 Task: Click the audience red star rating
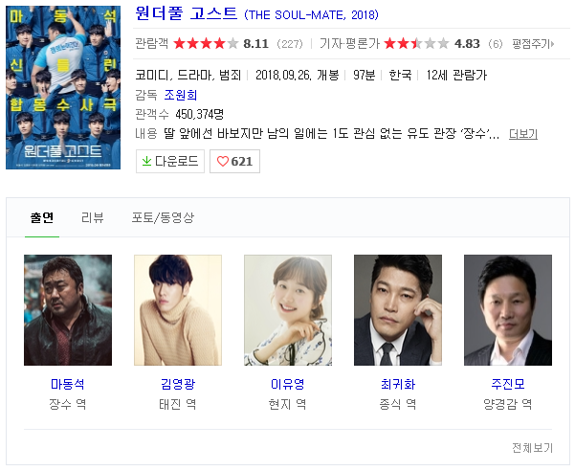206,44
